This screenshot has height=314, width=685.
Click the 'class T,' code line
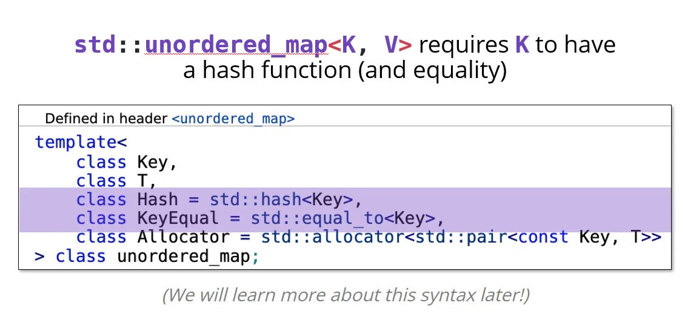(116, 181)
